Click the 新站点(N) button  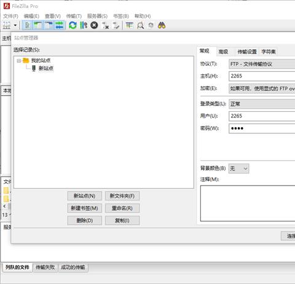(x=84, y=196)
